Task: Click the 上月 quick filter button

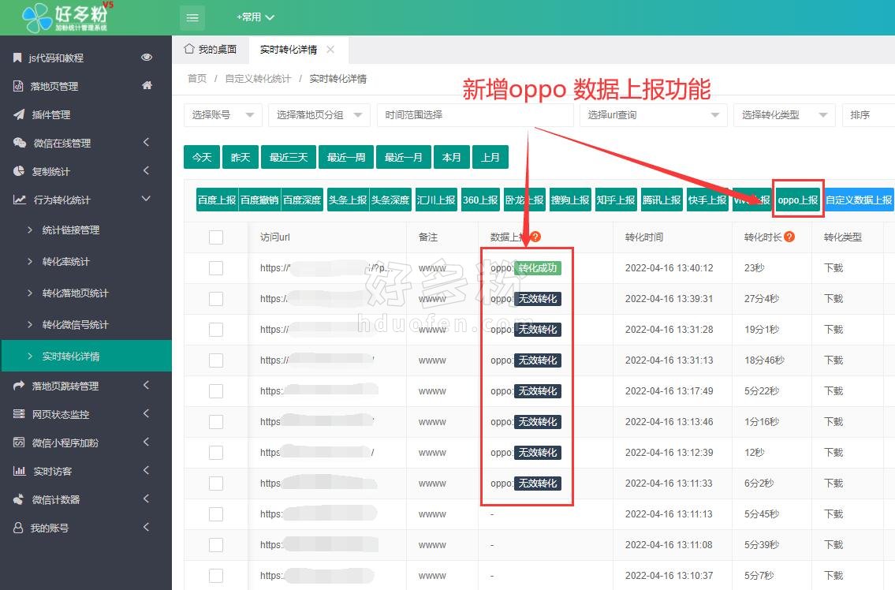Action: pos(490,157)
